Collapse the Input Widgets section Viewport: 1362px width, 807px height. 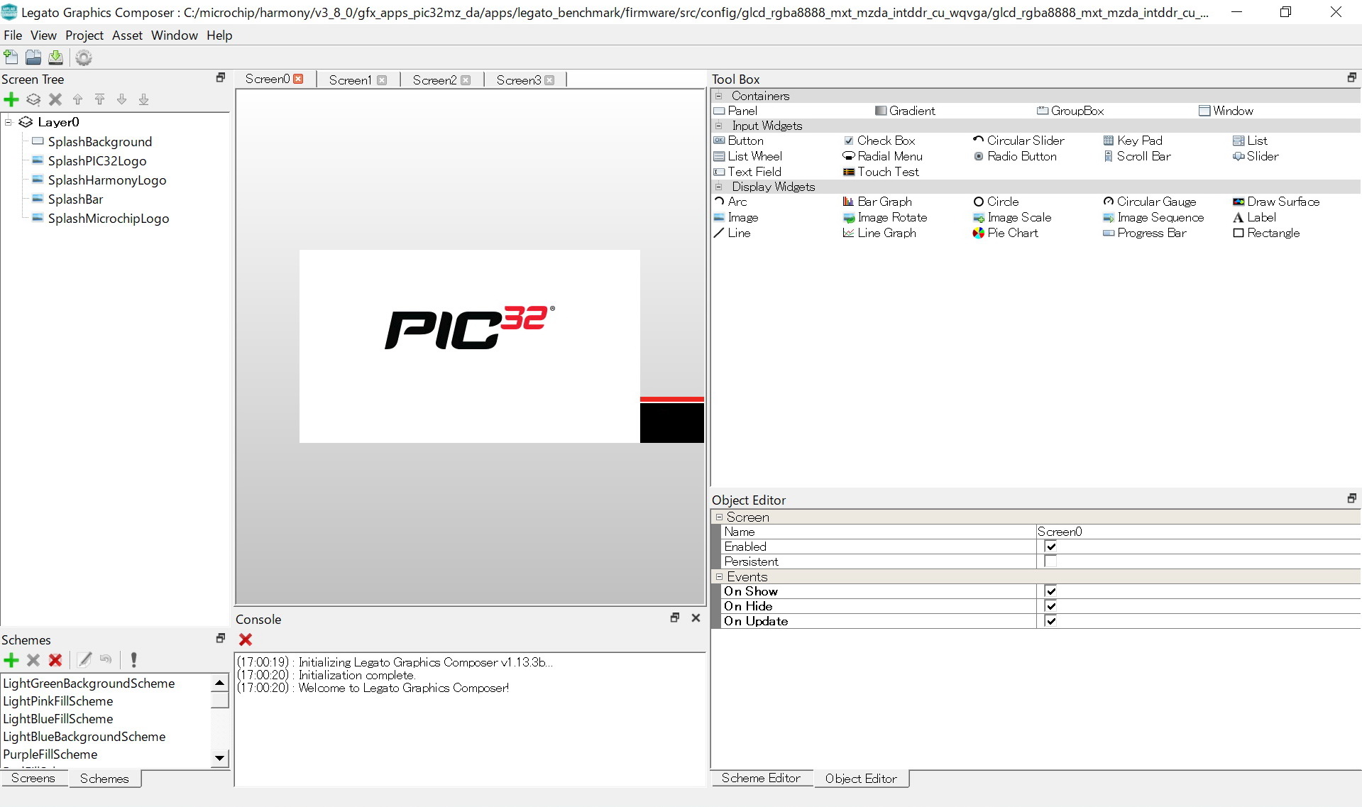coord(718,126)
